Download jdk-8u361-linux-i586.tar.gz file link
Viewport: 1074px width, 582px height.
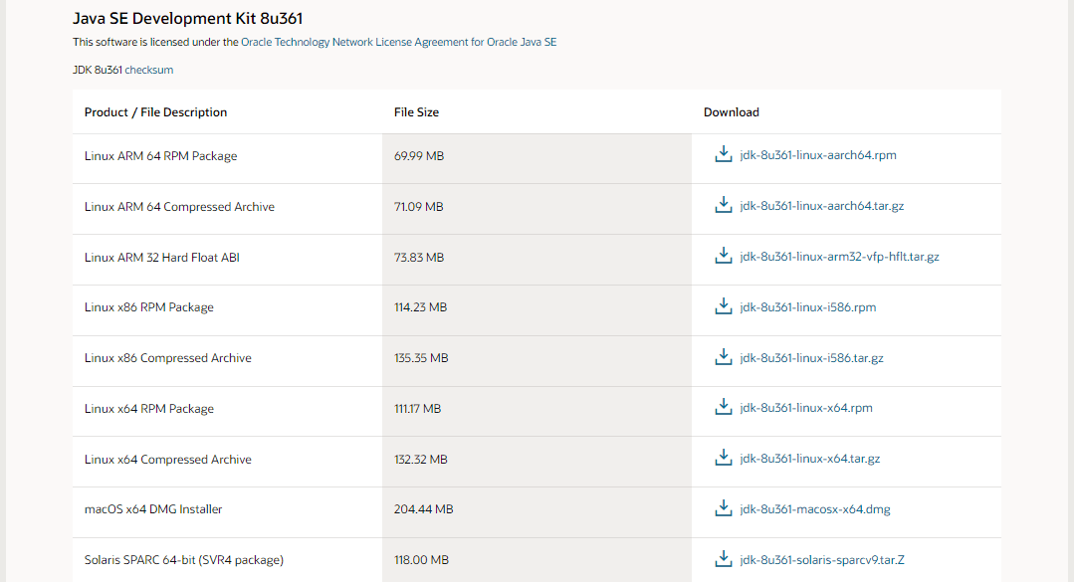pyautogui.click(x=811, y=357)
